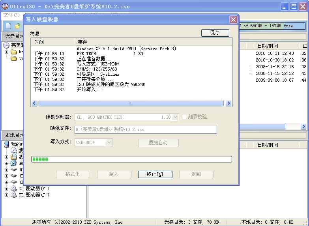Click the 事件 column header in message log
This screenshot has width=309, height=226.
[153, 42]
